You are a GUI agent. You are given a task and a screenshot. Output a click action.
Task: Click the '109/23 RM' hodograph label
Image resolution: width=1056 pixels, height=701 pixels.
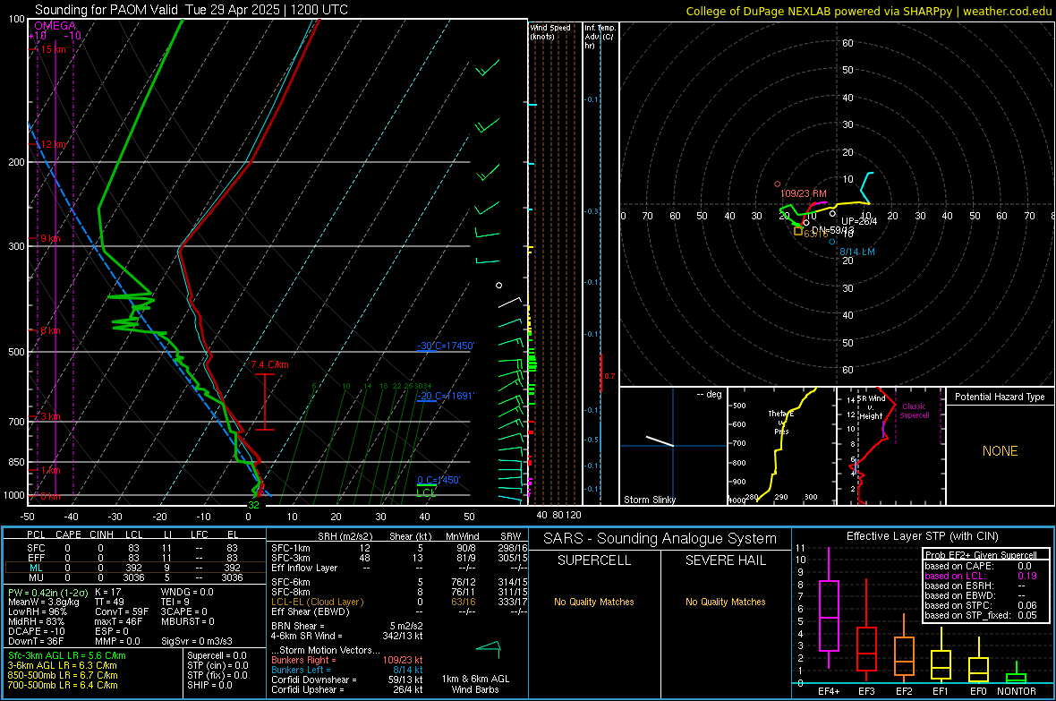click(803, 193)
